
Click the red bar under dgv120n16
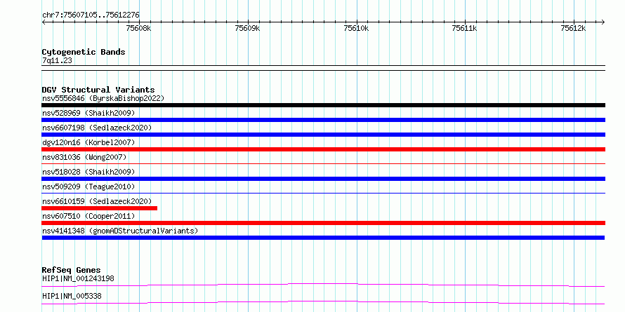point(323,149)
